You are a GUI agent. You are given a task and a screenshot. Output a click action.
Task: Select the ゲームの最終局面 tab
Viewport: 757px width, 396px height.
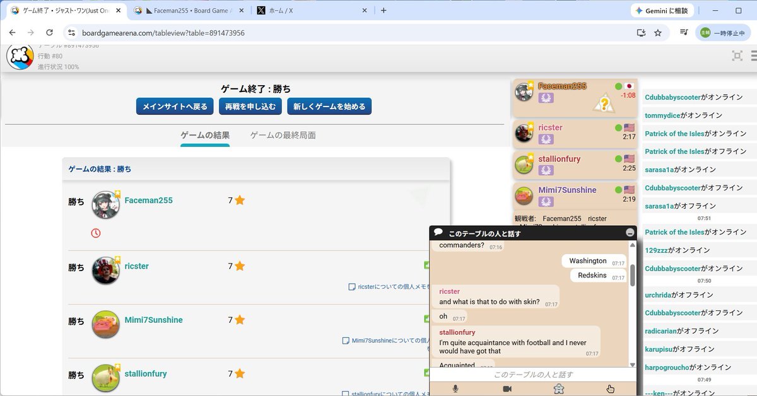[x=283, y=136]
